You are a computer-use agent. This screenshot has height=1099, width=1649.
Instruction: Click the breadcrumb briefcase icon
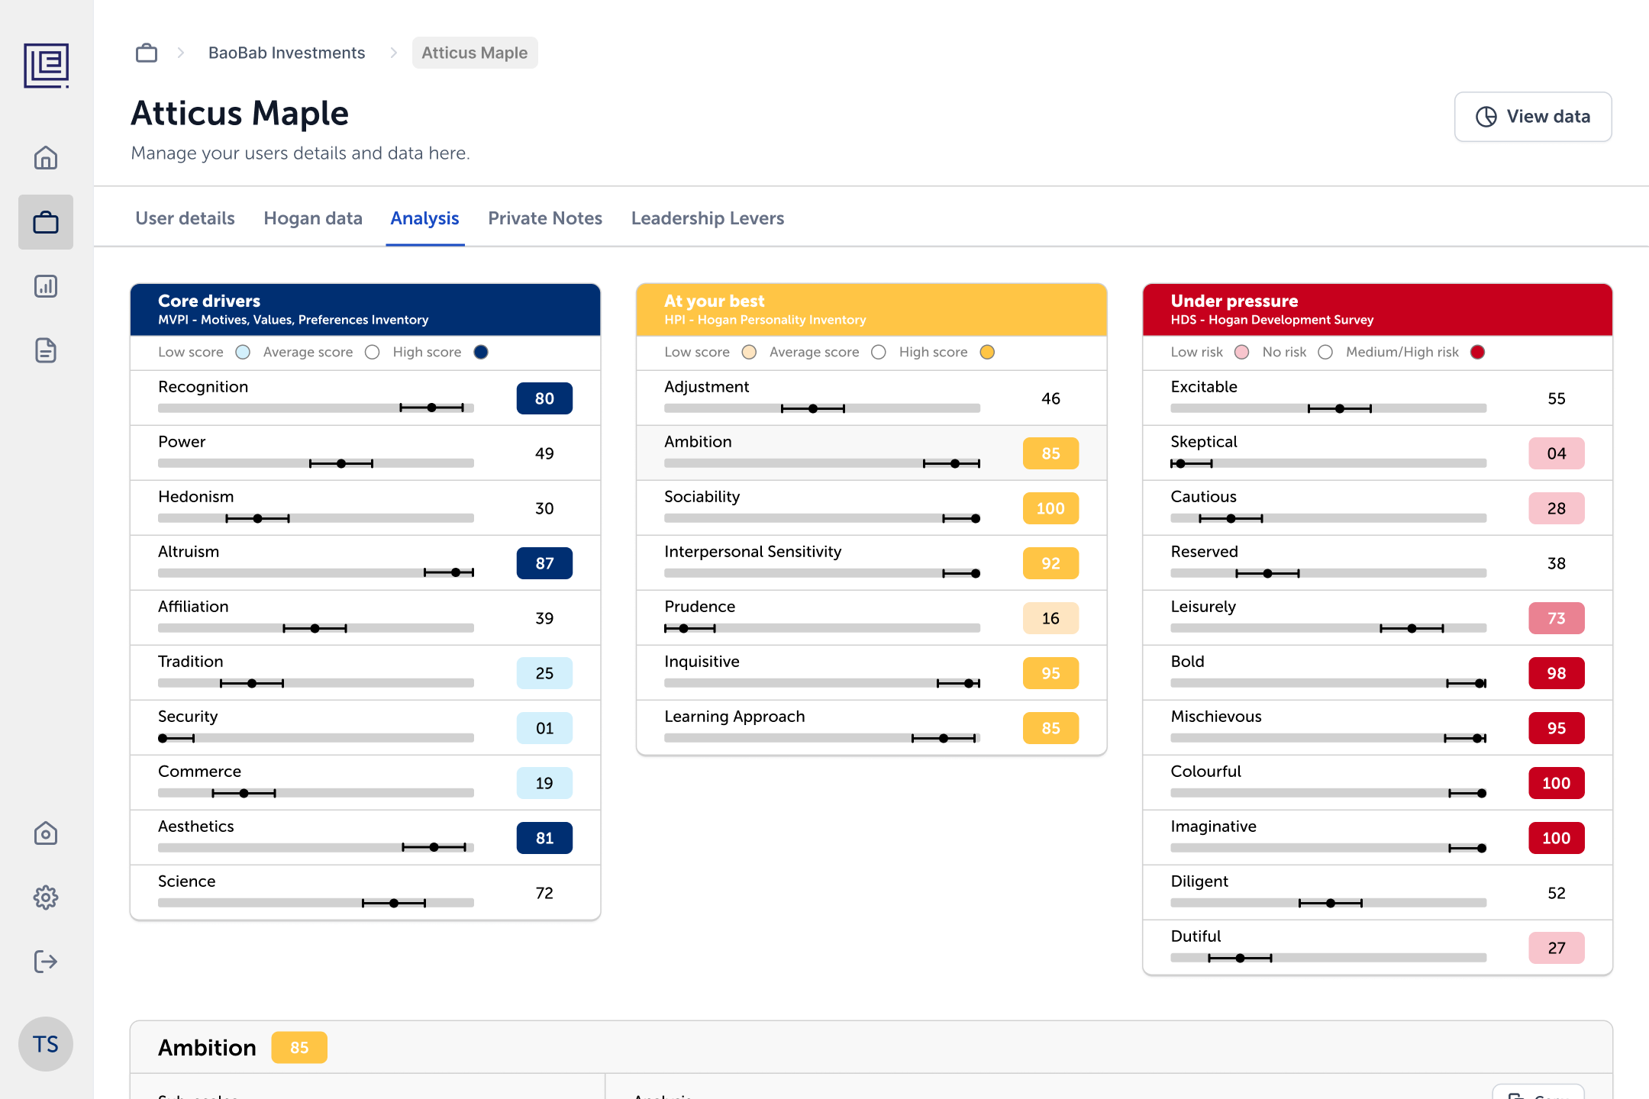pos(147,53)
